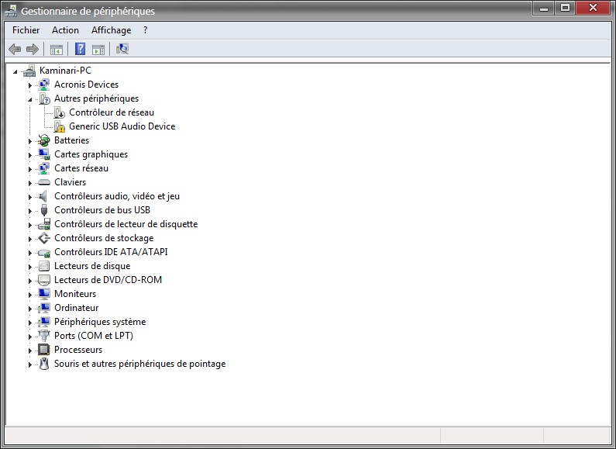Click the Back arrow toolbar icon
616x449 pixels.
tap(15, 49)
